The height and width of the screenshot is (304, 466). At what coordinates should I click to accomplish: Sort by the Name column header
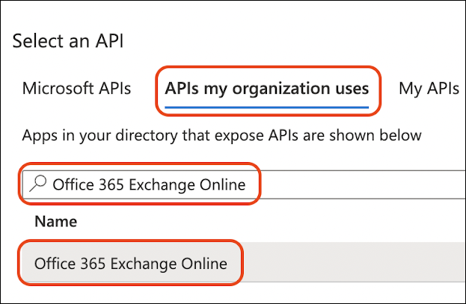(x=55, y=222)
